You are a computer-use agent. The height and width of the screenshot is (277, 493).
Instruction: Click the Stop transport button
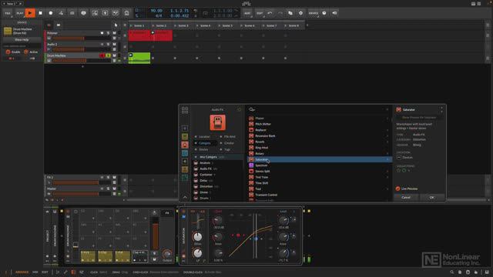click(41, 13)
